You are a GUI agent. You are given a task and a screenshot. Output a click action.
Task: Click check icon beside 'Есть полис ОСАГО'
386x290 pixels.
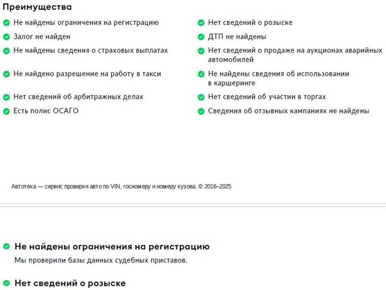point(6,111)
